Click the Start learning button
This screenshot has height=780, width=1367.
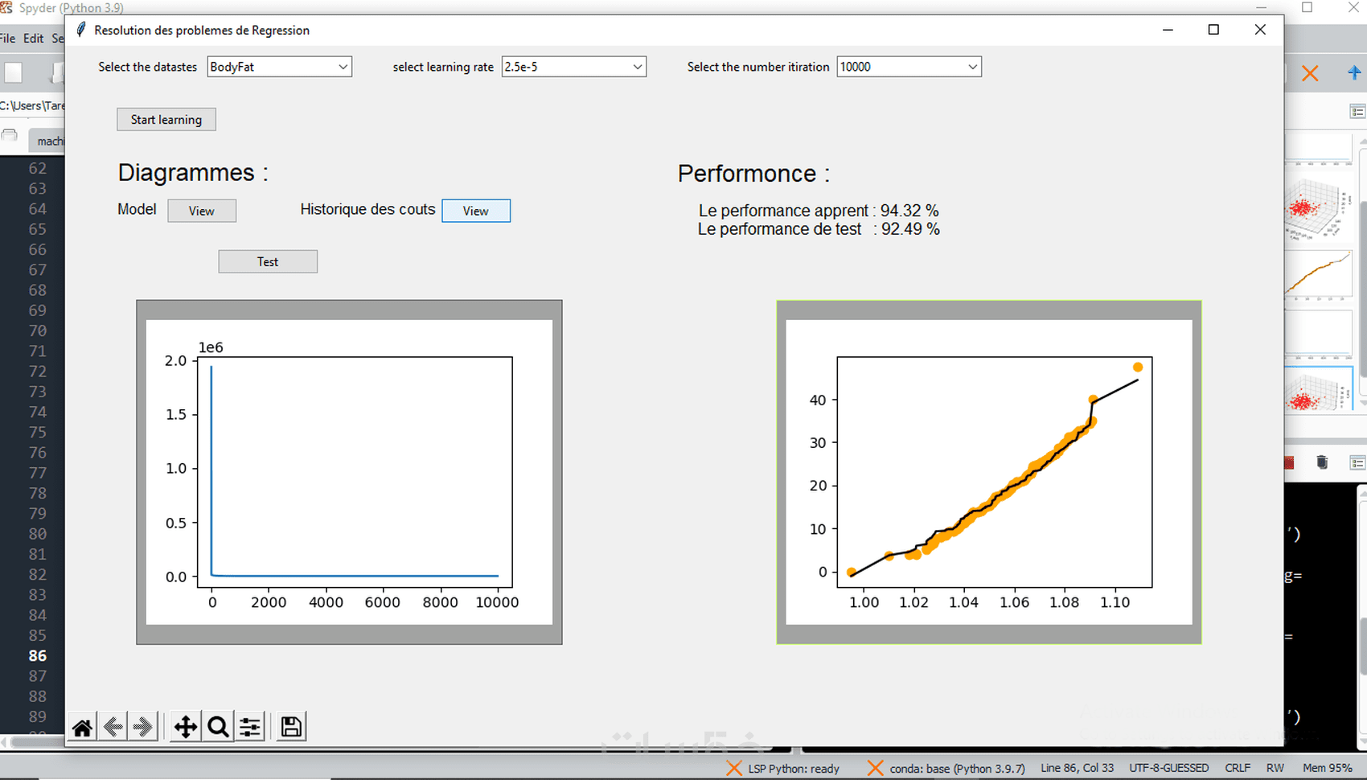[166, 120]
